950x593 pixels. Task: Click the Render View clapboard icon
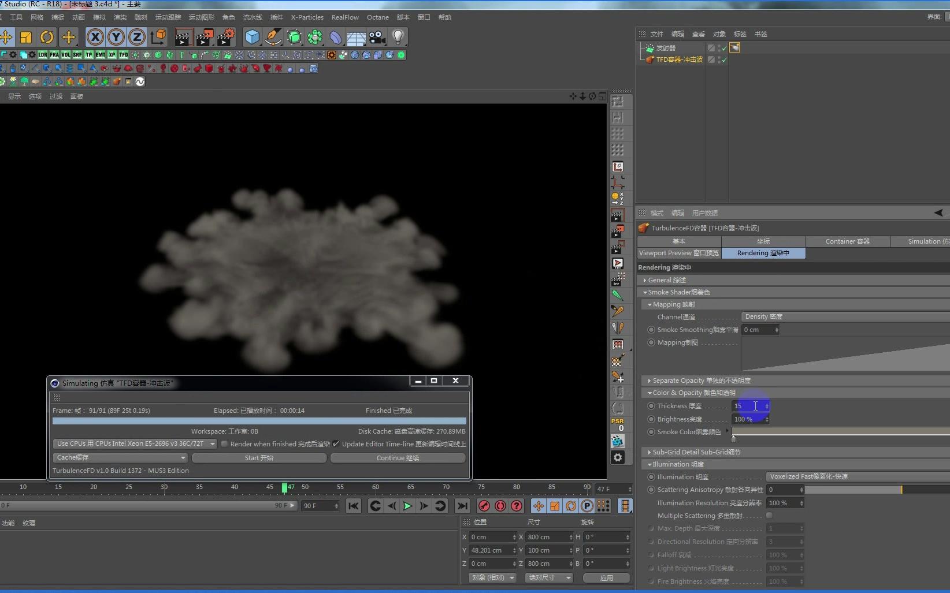[x=184, y=37]
